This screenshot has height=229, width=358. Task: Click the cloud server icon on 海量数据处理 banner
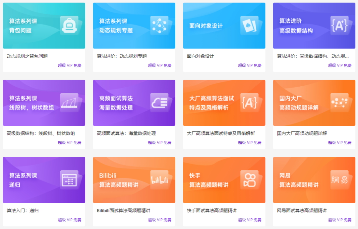[159, 103]
